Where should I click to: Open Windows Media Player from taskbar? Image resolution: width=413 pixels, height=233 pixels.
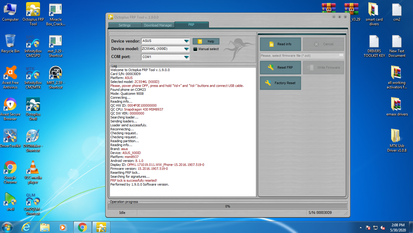point(63,227)
